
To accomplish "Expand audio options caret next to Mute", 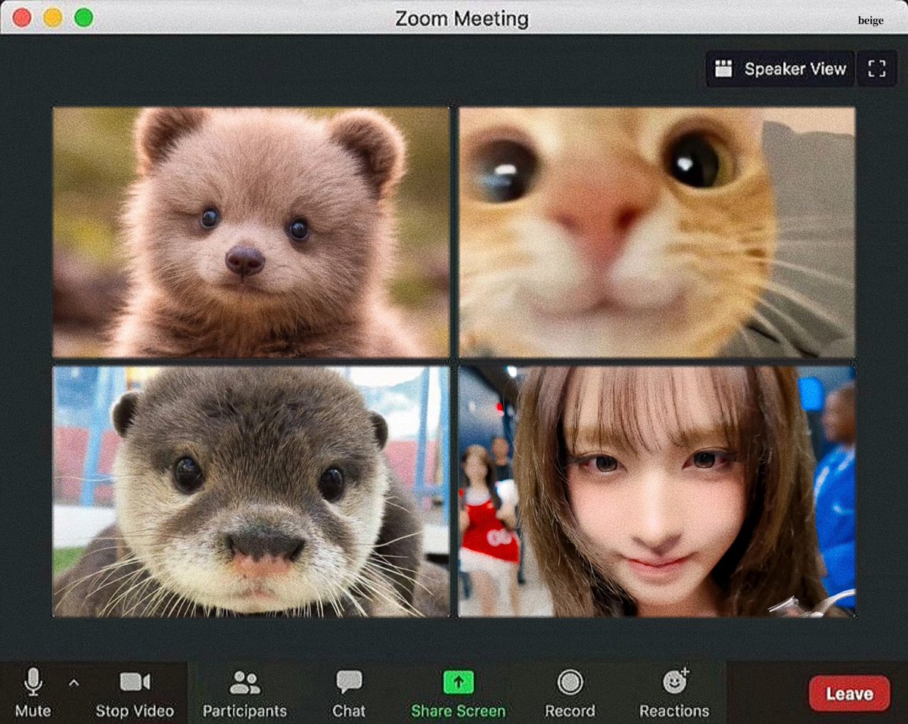I will click(73, 682).
